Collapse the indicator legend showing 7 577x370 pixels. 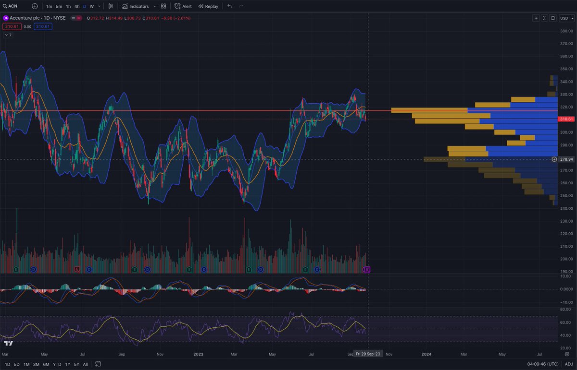tap(8, 35)
